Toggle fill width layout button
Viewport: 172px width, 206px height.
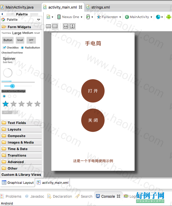(x=66, y=26)
